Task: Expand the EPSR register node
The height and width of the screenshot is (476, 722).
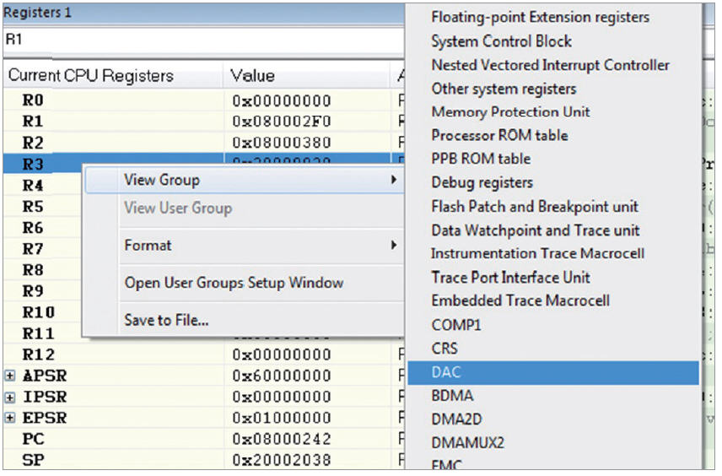Action: tap(10, 418)
